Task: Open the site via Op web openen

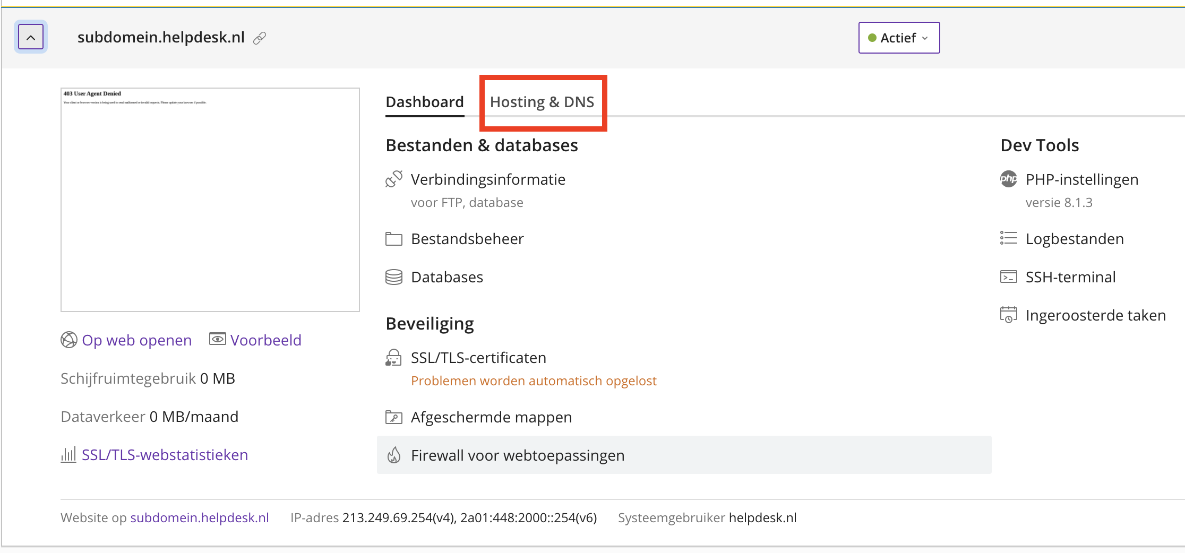Action: (x=136, y=340)
